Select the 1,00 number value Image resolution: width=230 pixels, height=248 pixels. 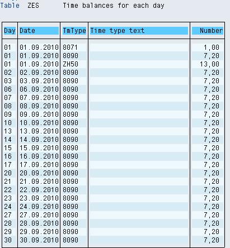click(x=212, y=47)
